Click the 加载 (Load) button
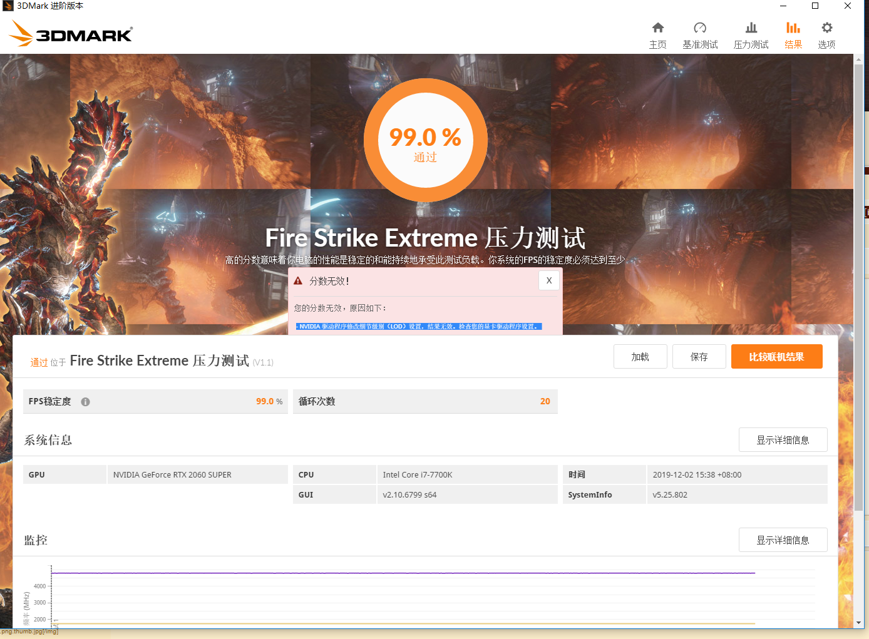The image size is (869, 639). pos(640,356)
